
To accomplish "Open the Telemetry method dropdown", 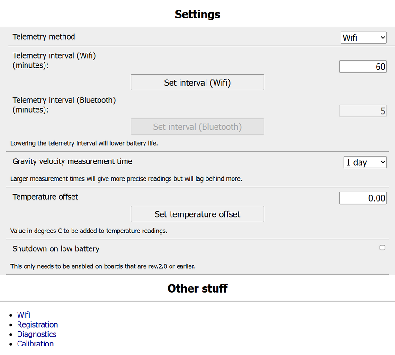I will tap(363, 37).
